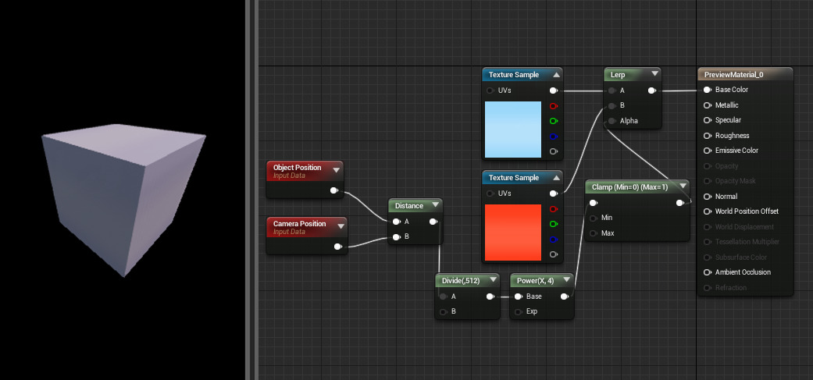Click the Divide node's B input pin
Viewport: 813px width, 380px height.
tap(444, 311)
